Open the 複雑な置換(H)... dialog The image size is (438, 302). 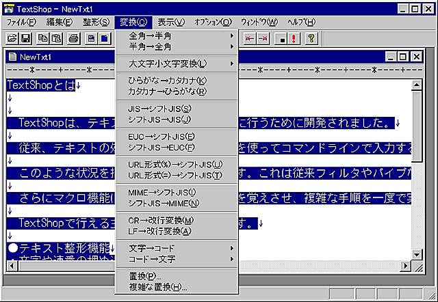pos(177,287)
